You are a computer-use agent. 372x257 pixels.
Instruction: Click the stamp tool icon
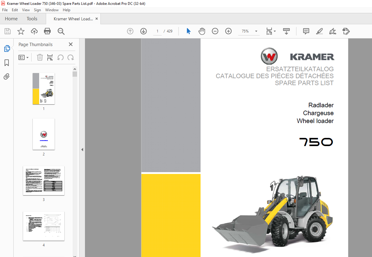tap(346, 31)
